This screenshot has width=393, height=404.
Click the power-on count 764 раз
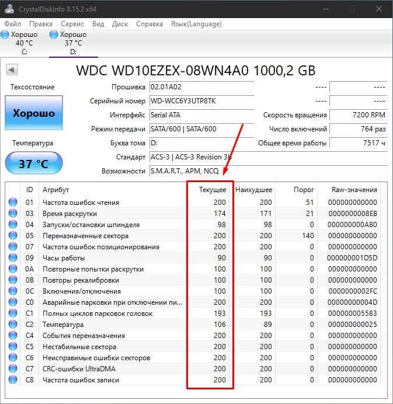pyautogui.click(x=359, y=129)
